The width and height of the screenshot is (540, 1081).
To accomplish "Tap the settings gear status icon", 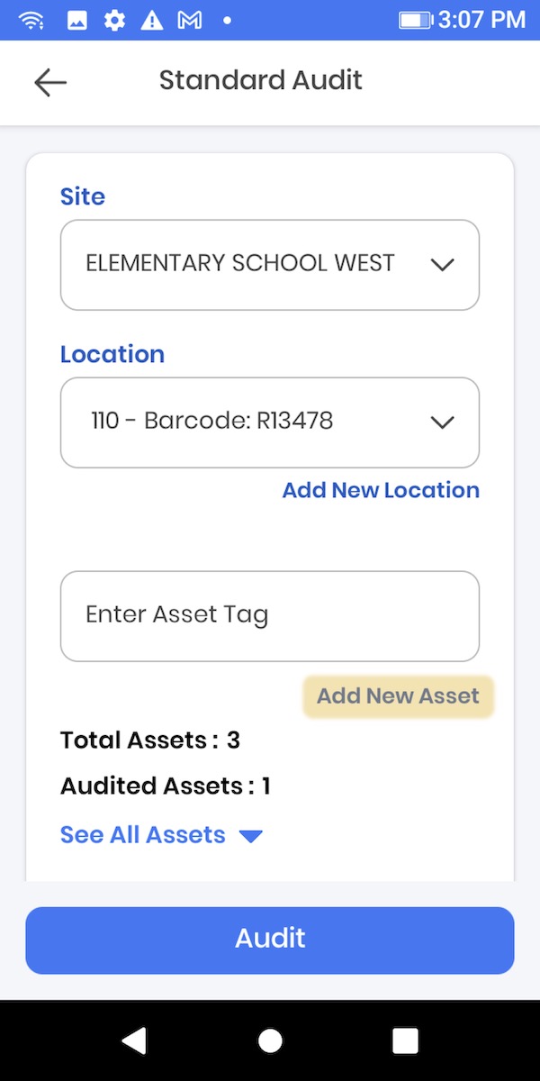I will tap(114, 20).
